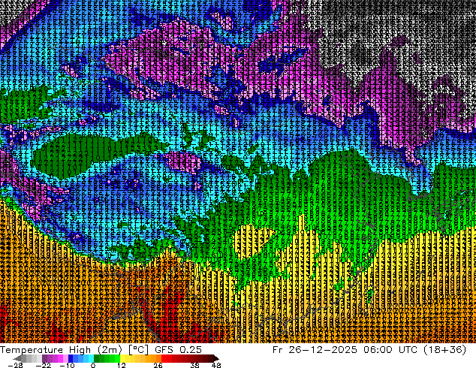Click the '-22' legend scale value
This screenshot has width=476, height=368.
pyautogui.click(x=44, y=365)
